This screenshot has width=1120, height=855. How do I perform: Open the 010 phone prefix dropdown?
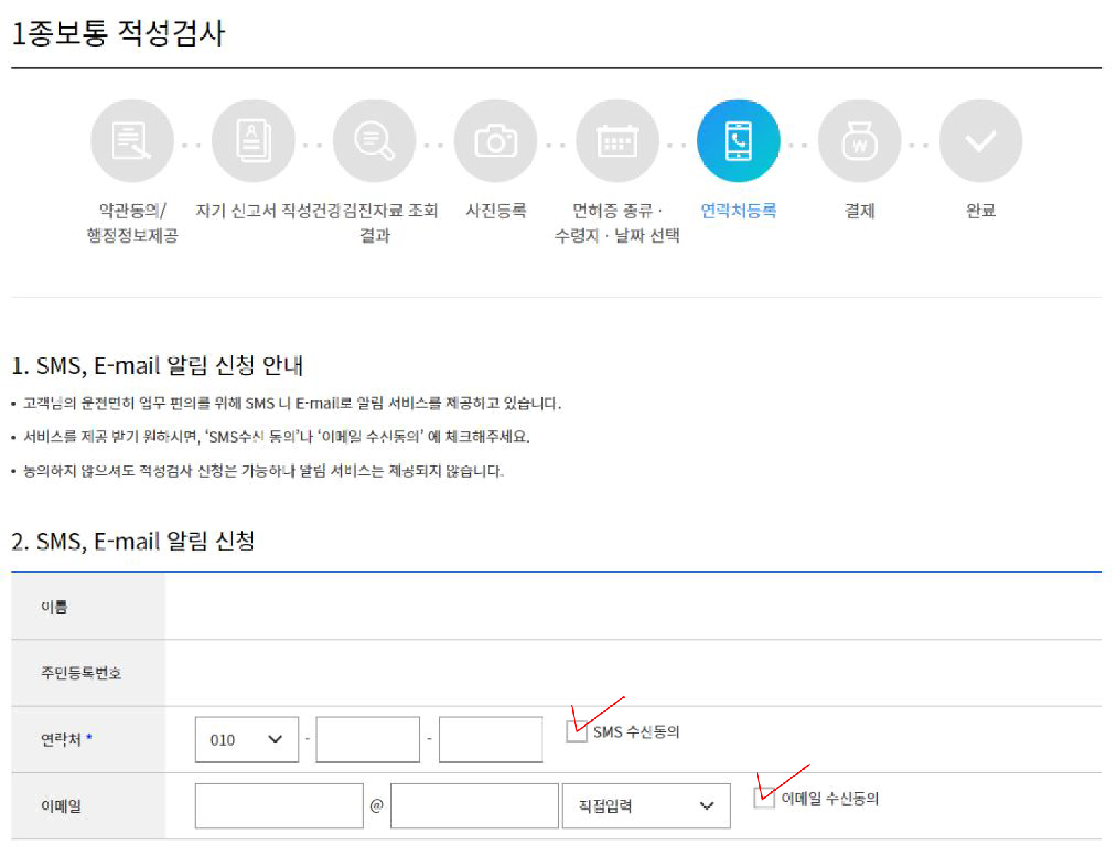click(246, 739)
